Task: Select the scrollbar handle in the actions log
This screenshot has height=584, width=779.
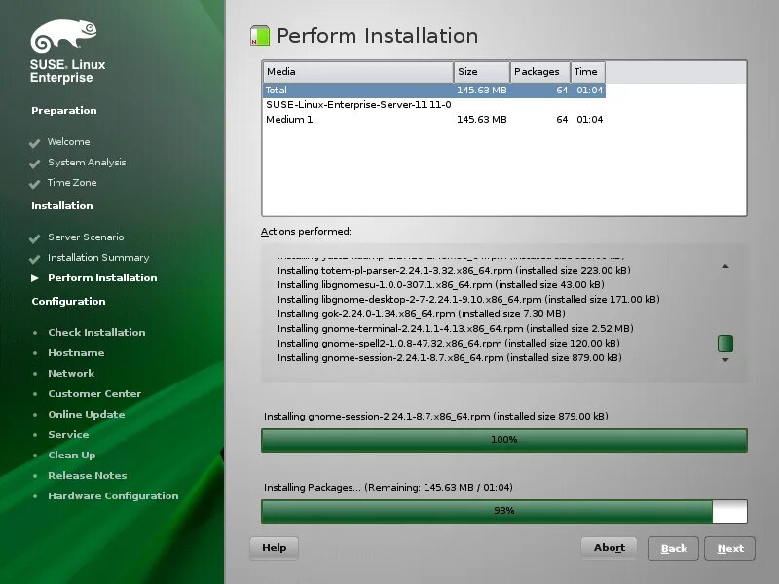Action: coord(725,344)
